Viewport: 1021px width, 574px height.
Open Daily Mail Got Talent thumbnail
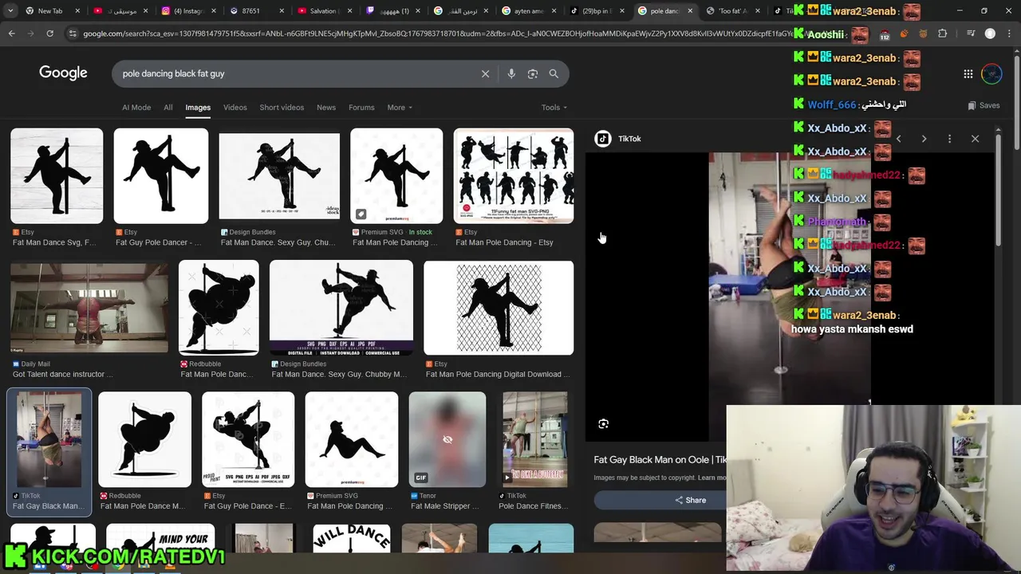(x=89, y=307)
